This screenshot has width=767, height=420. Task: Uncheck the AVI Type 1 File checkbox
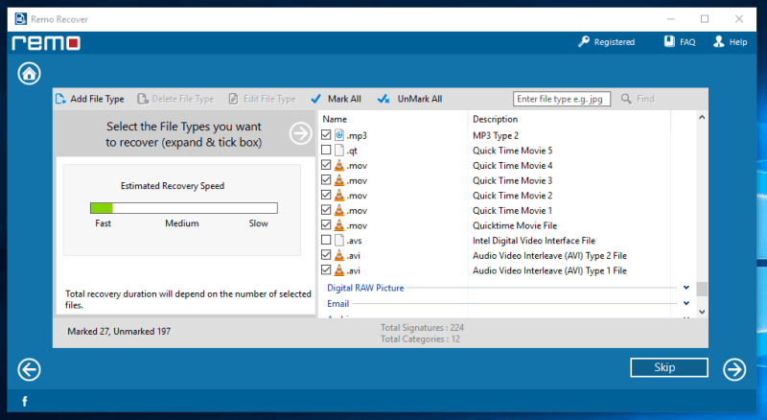click(x=326, y=270)
